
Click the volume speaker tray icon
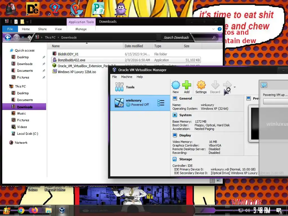(x=247, y=210)
